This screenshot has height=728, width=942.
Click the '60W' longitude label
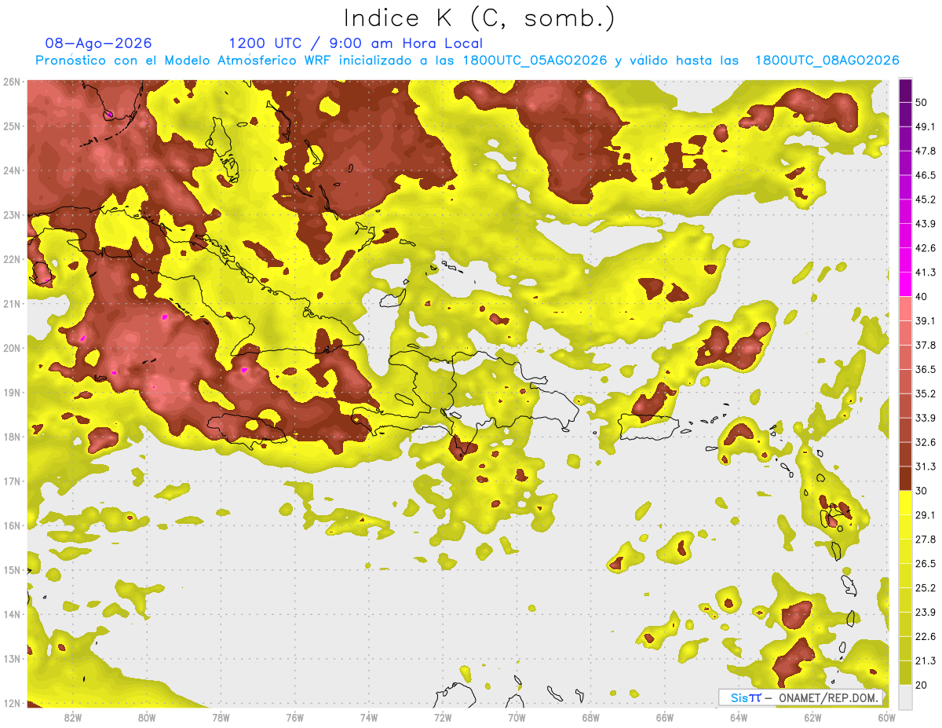pos(887,718)
